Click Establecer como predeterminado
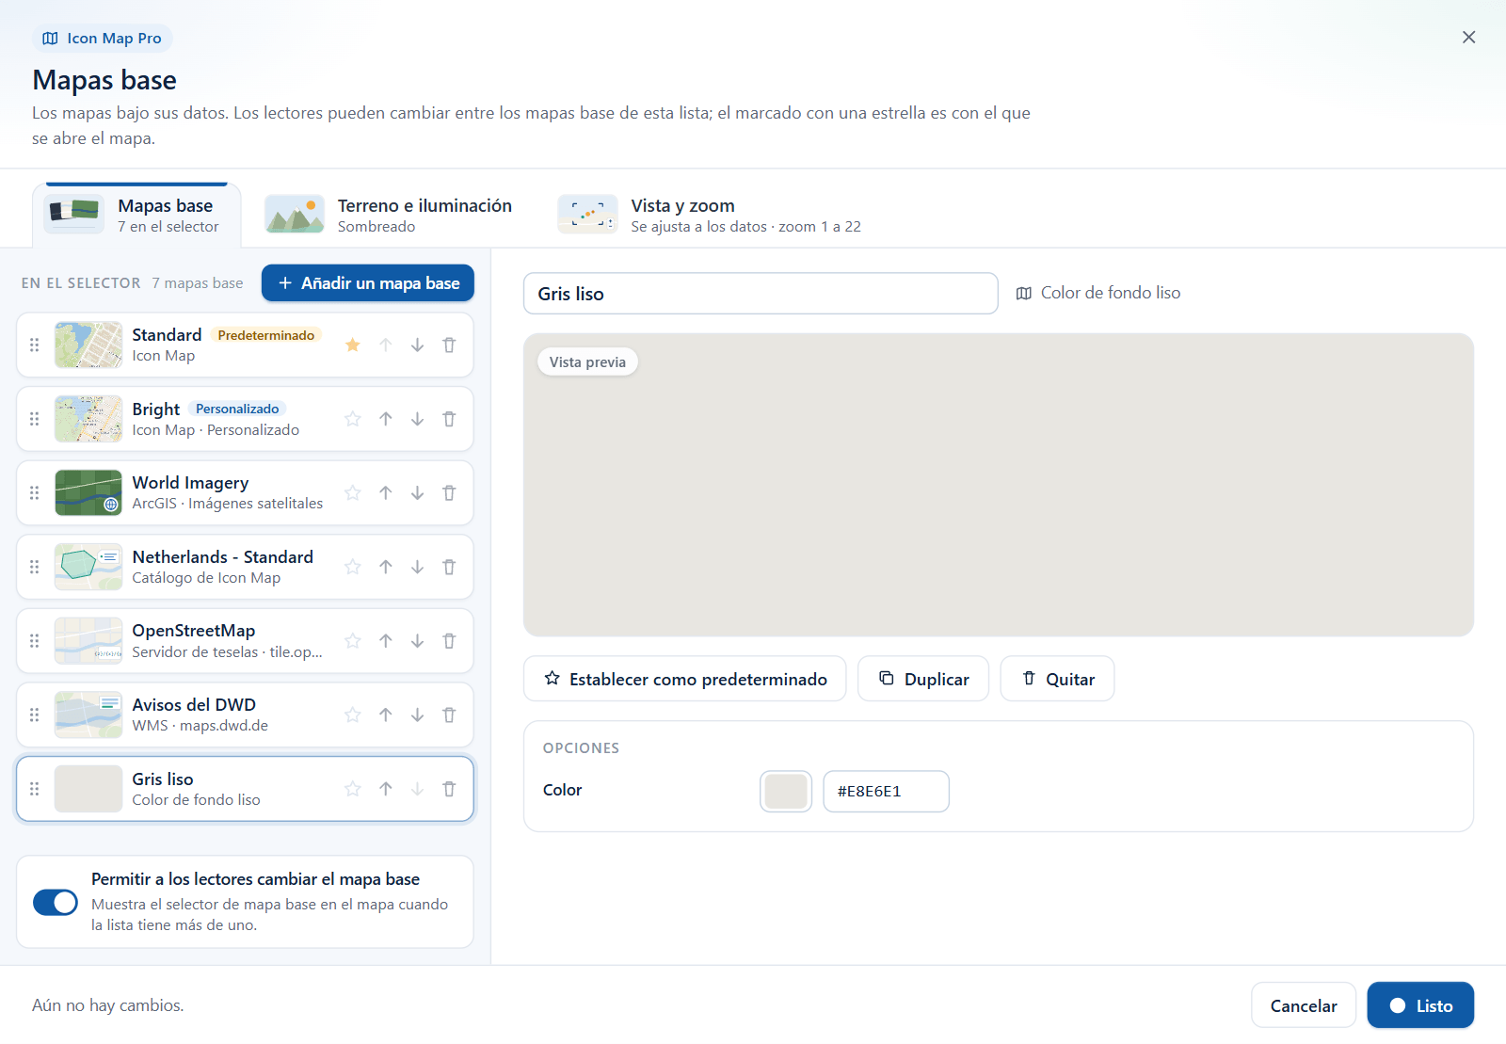1506x1044 pixels. pyautogui.click(x=685, y=679)
